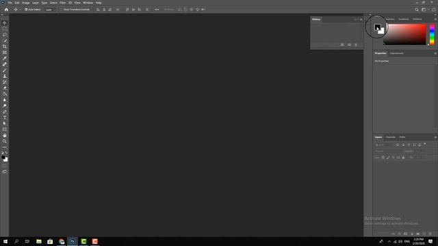
Task: Pick a color in the red color field
Action: click(x=404, y=34)
